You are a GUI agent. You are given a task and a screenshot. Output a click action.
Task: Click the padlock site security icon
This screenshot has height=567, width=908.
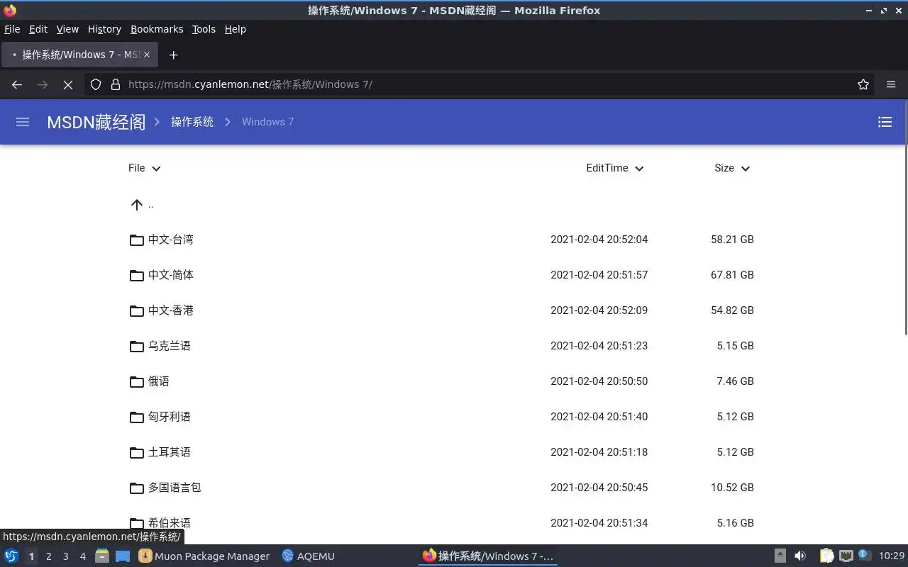[x=116, y=84]
